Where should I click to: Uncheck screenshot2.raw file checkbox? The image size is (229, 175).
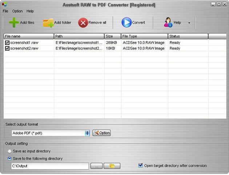click(x=7, y=48)
